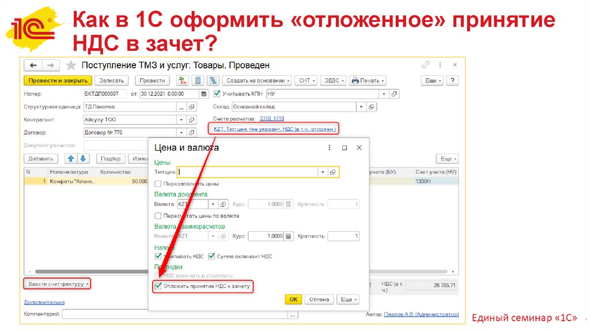This screenshot has width=590, height=330.
Task: Click into the Тип цен input field
Action: point(248,172)
